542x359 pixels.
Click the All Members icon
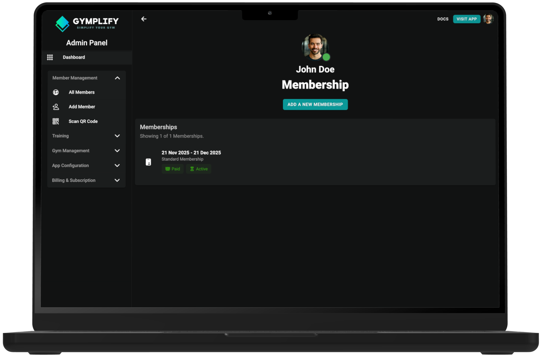point(56,92)
